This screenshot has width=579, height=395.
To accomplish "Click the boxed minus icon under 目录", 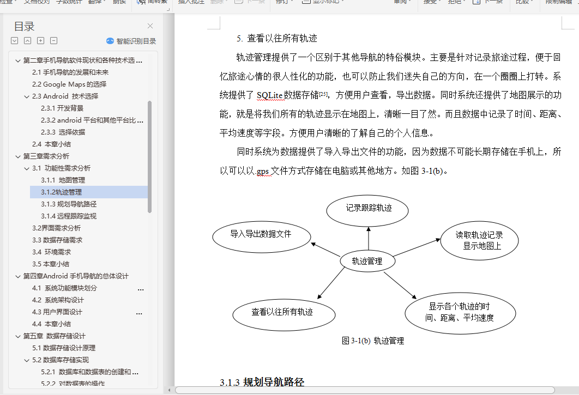I will pos(54,41).
